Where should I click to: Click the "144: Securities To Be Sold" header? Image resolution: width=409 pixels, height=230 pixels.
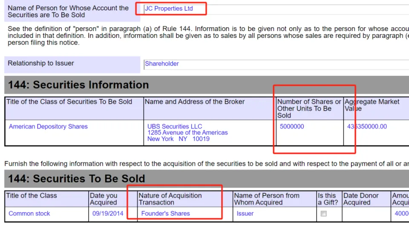77,178
